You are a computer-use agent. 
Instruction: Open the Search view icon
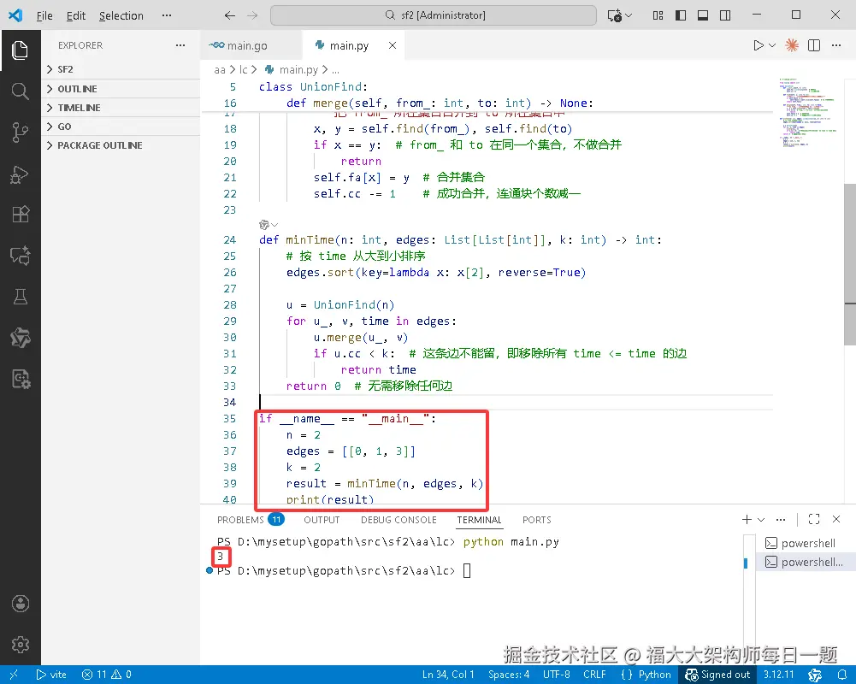[21, 91]
